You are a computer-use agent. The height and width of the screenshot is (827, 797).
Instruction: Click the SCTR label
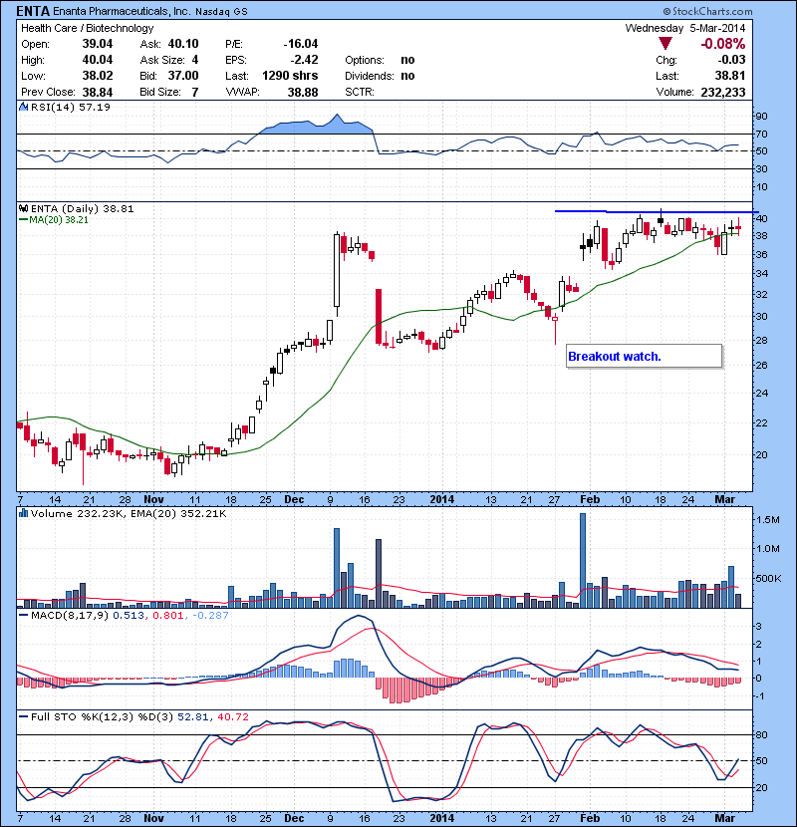tap(360, 93)
